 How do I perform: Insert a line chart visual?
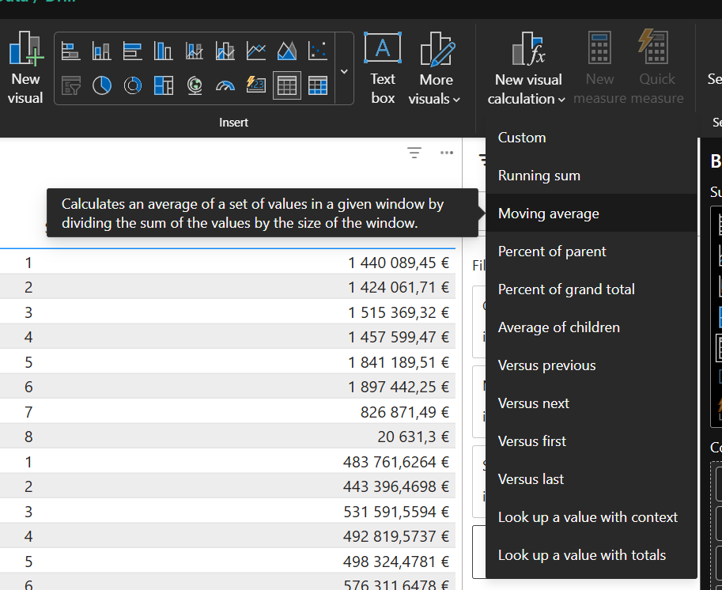click(x=256, y=51)
